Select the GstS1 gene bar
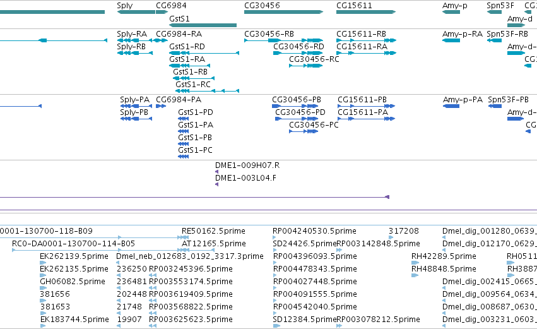The width and height of the screenshot is (537, 329). (203, 25)
